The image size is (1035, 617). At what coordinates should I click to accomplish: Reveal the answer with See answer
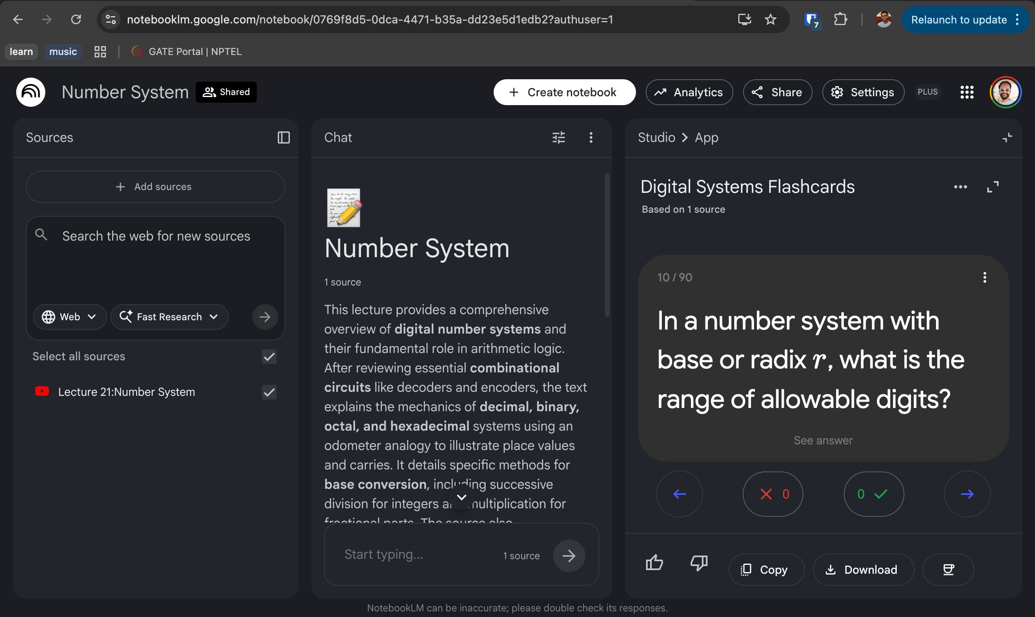[823, 440]
